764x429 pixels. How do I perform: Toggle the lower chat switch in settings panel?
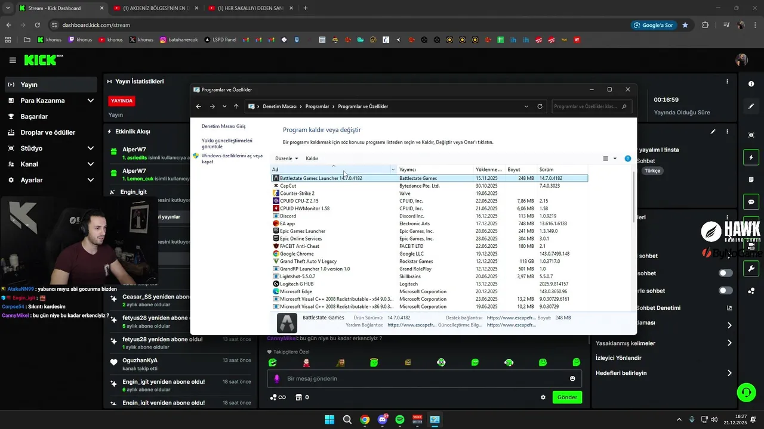point(726,291)
